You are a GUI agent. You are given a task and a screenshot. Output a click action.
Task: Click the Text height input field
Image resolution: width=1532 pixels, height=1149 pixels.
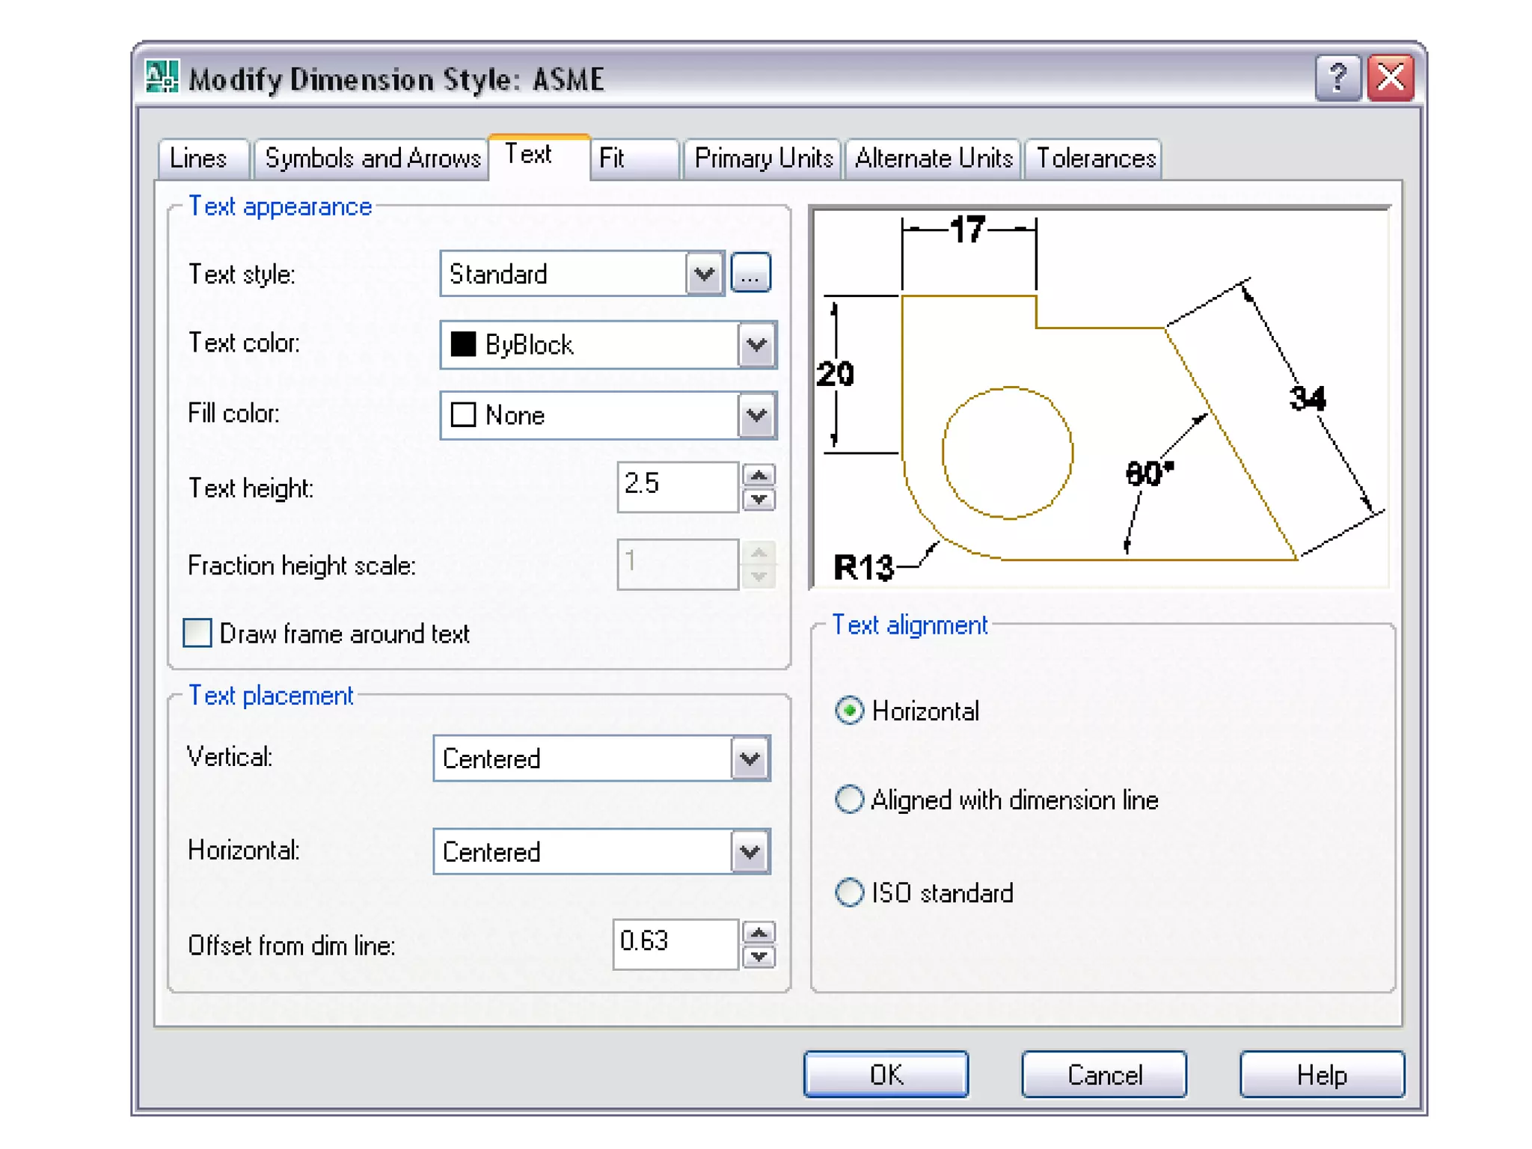[677, 486]
